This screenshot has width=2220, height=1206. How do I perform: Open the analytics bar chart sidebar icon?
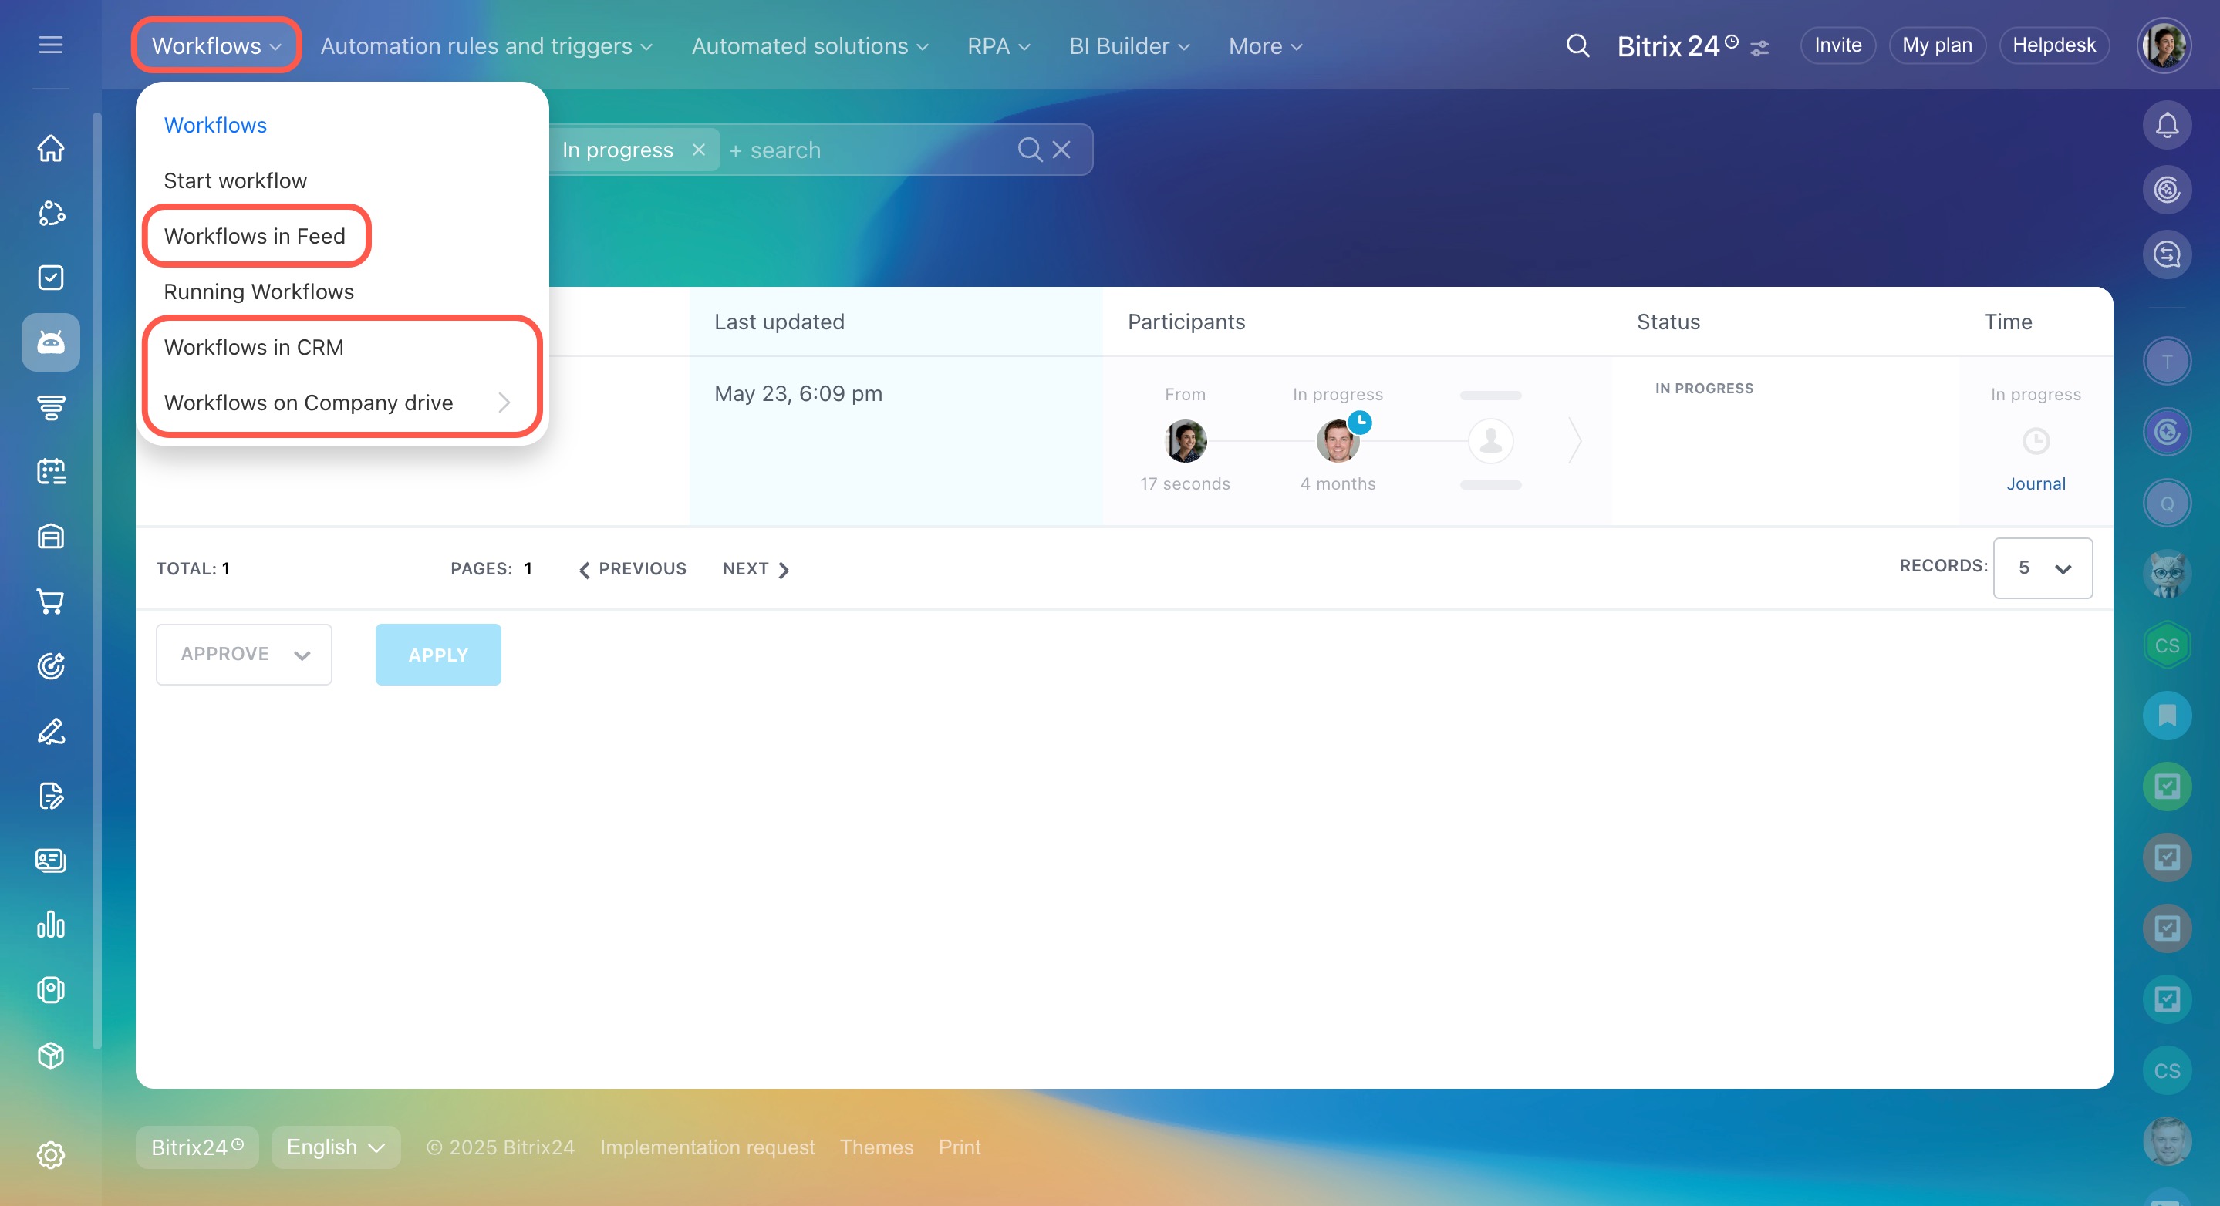(x=51, y=925)
